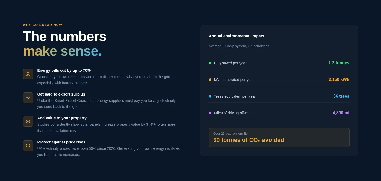Select the 'Protect against price rises' heading
Image resolution: width=381 pixels, height=181 pixels.
click(61, 142)
